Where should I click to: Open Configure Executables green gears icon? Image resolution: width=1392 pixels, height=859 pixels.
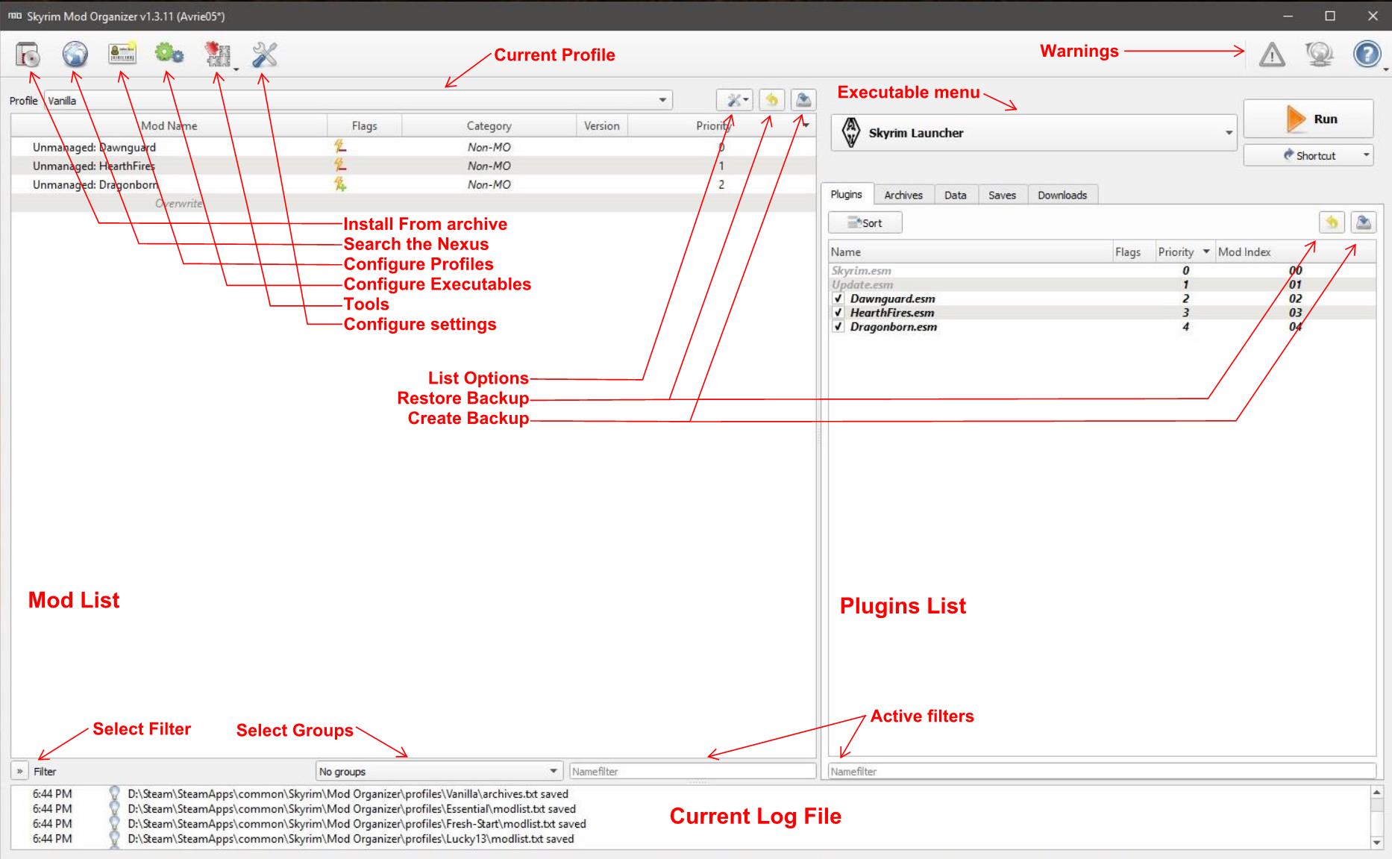coord(169,53)
